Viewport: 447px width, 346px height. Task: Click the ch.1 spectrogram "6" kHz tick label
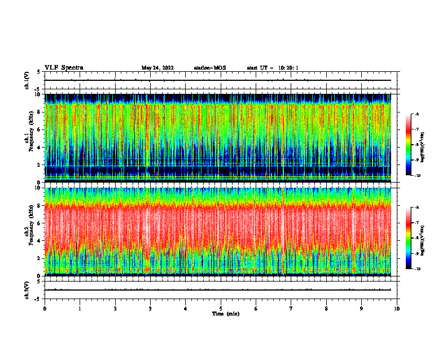tap(40, 130)
